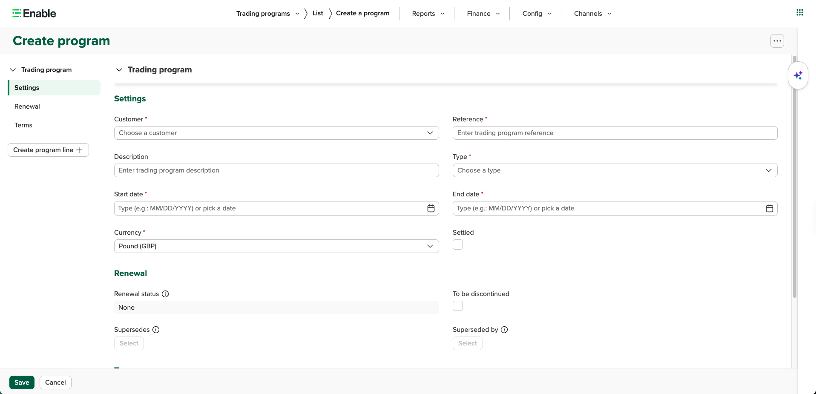The height and width of the screenshot is (394, 816).
Task: Focus the Description input field
Action: coord(276,170)
